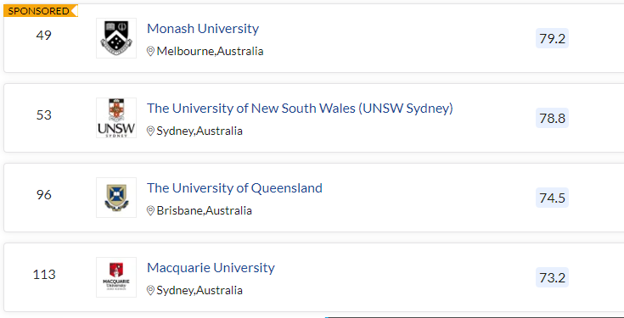This screenshot has height=318, width=624.
Task: Open the Macquarie University link
Action: point(211,268)
